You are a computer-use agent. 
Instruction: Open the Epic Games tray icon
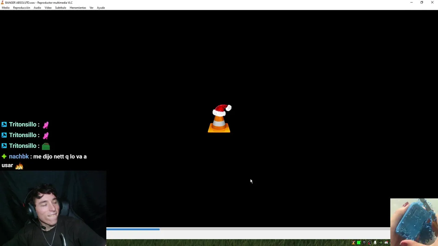(x=364, y=243)
